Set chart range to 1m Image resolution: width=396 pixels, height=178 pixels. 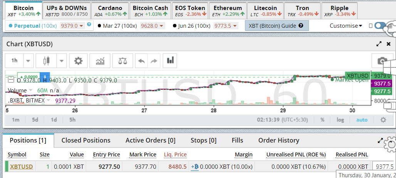click(16, 120)
